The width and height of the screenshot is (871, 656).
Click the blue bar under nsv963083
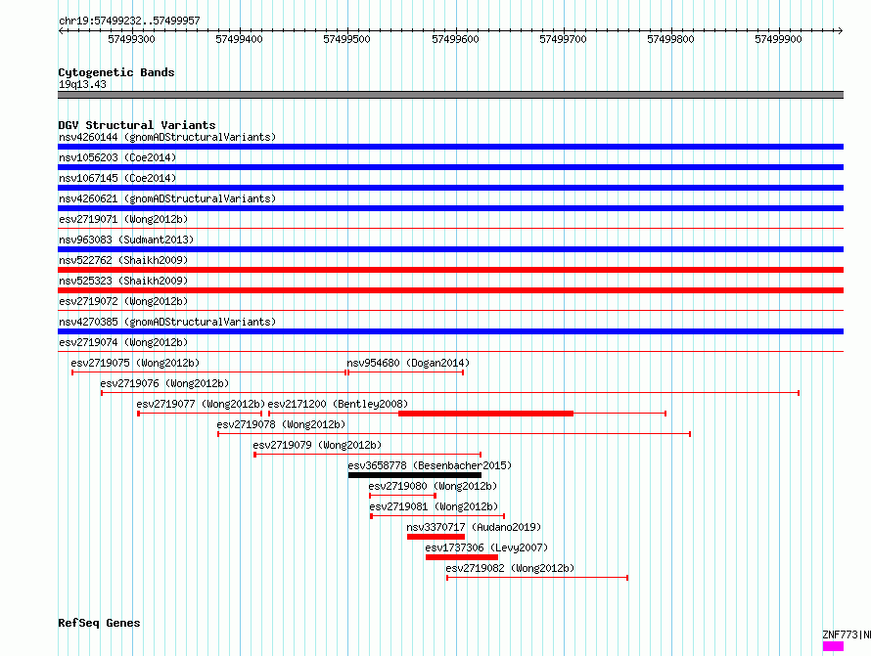coord(450,249)
